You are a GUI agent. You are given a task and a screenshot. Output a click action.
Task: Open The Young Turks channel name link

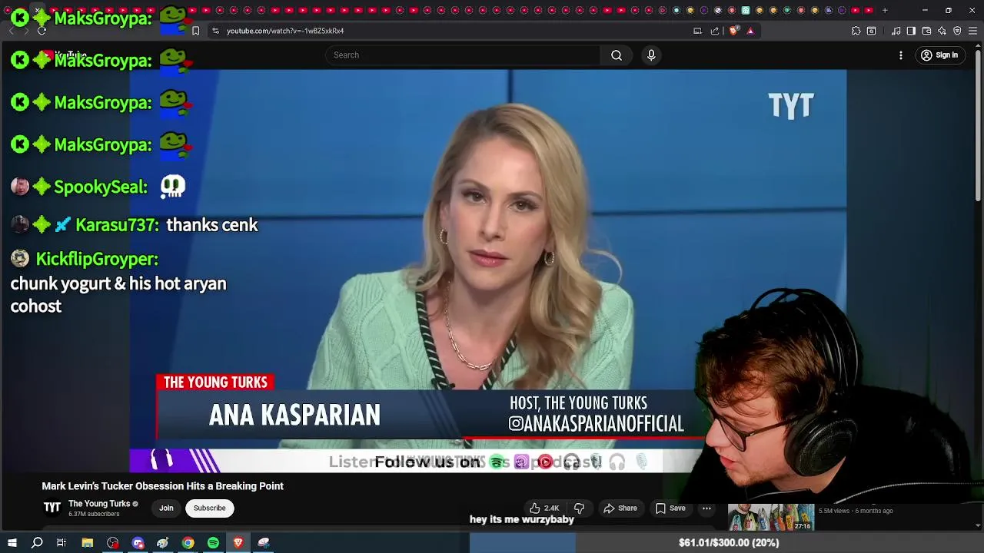[99, 504]
